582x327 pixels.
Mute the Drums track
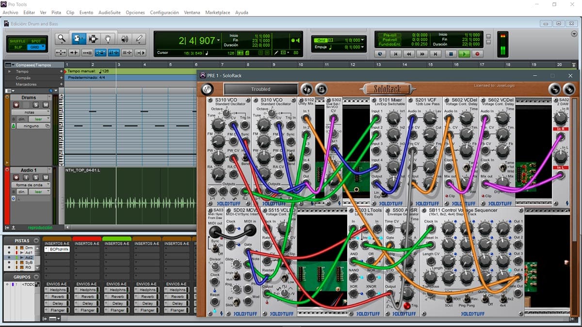pyautogui.click(x=46, y=105)
